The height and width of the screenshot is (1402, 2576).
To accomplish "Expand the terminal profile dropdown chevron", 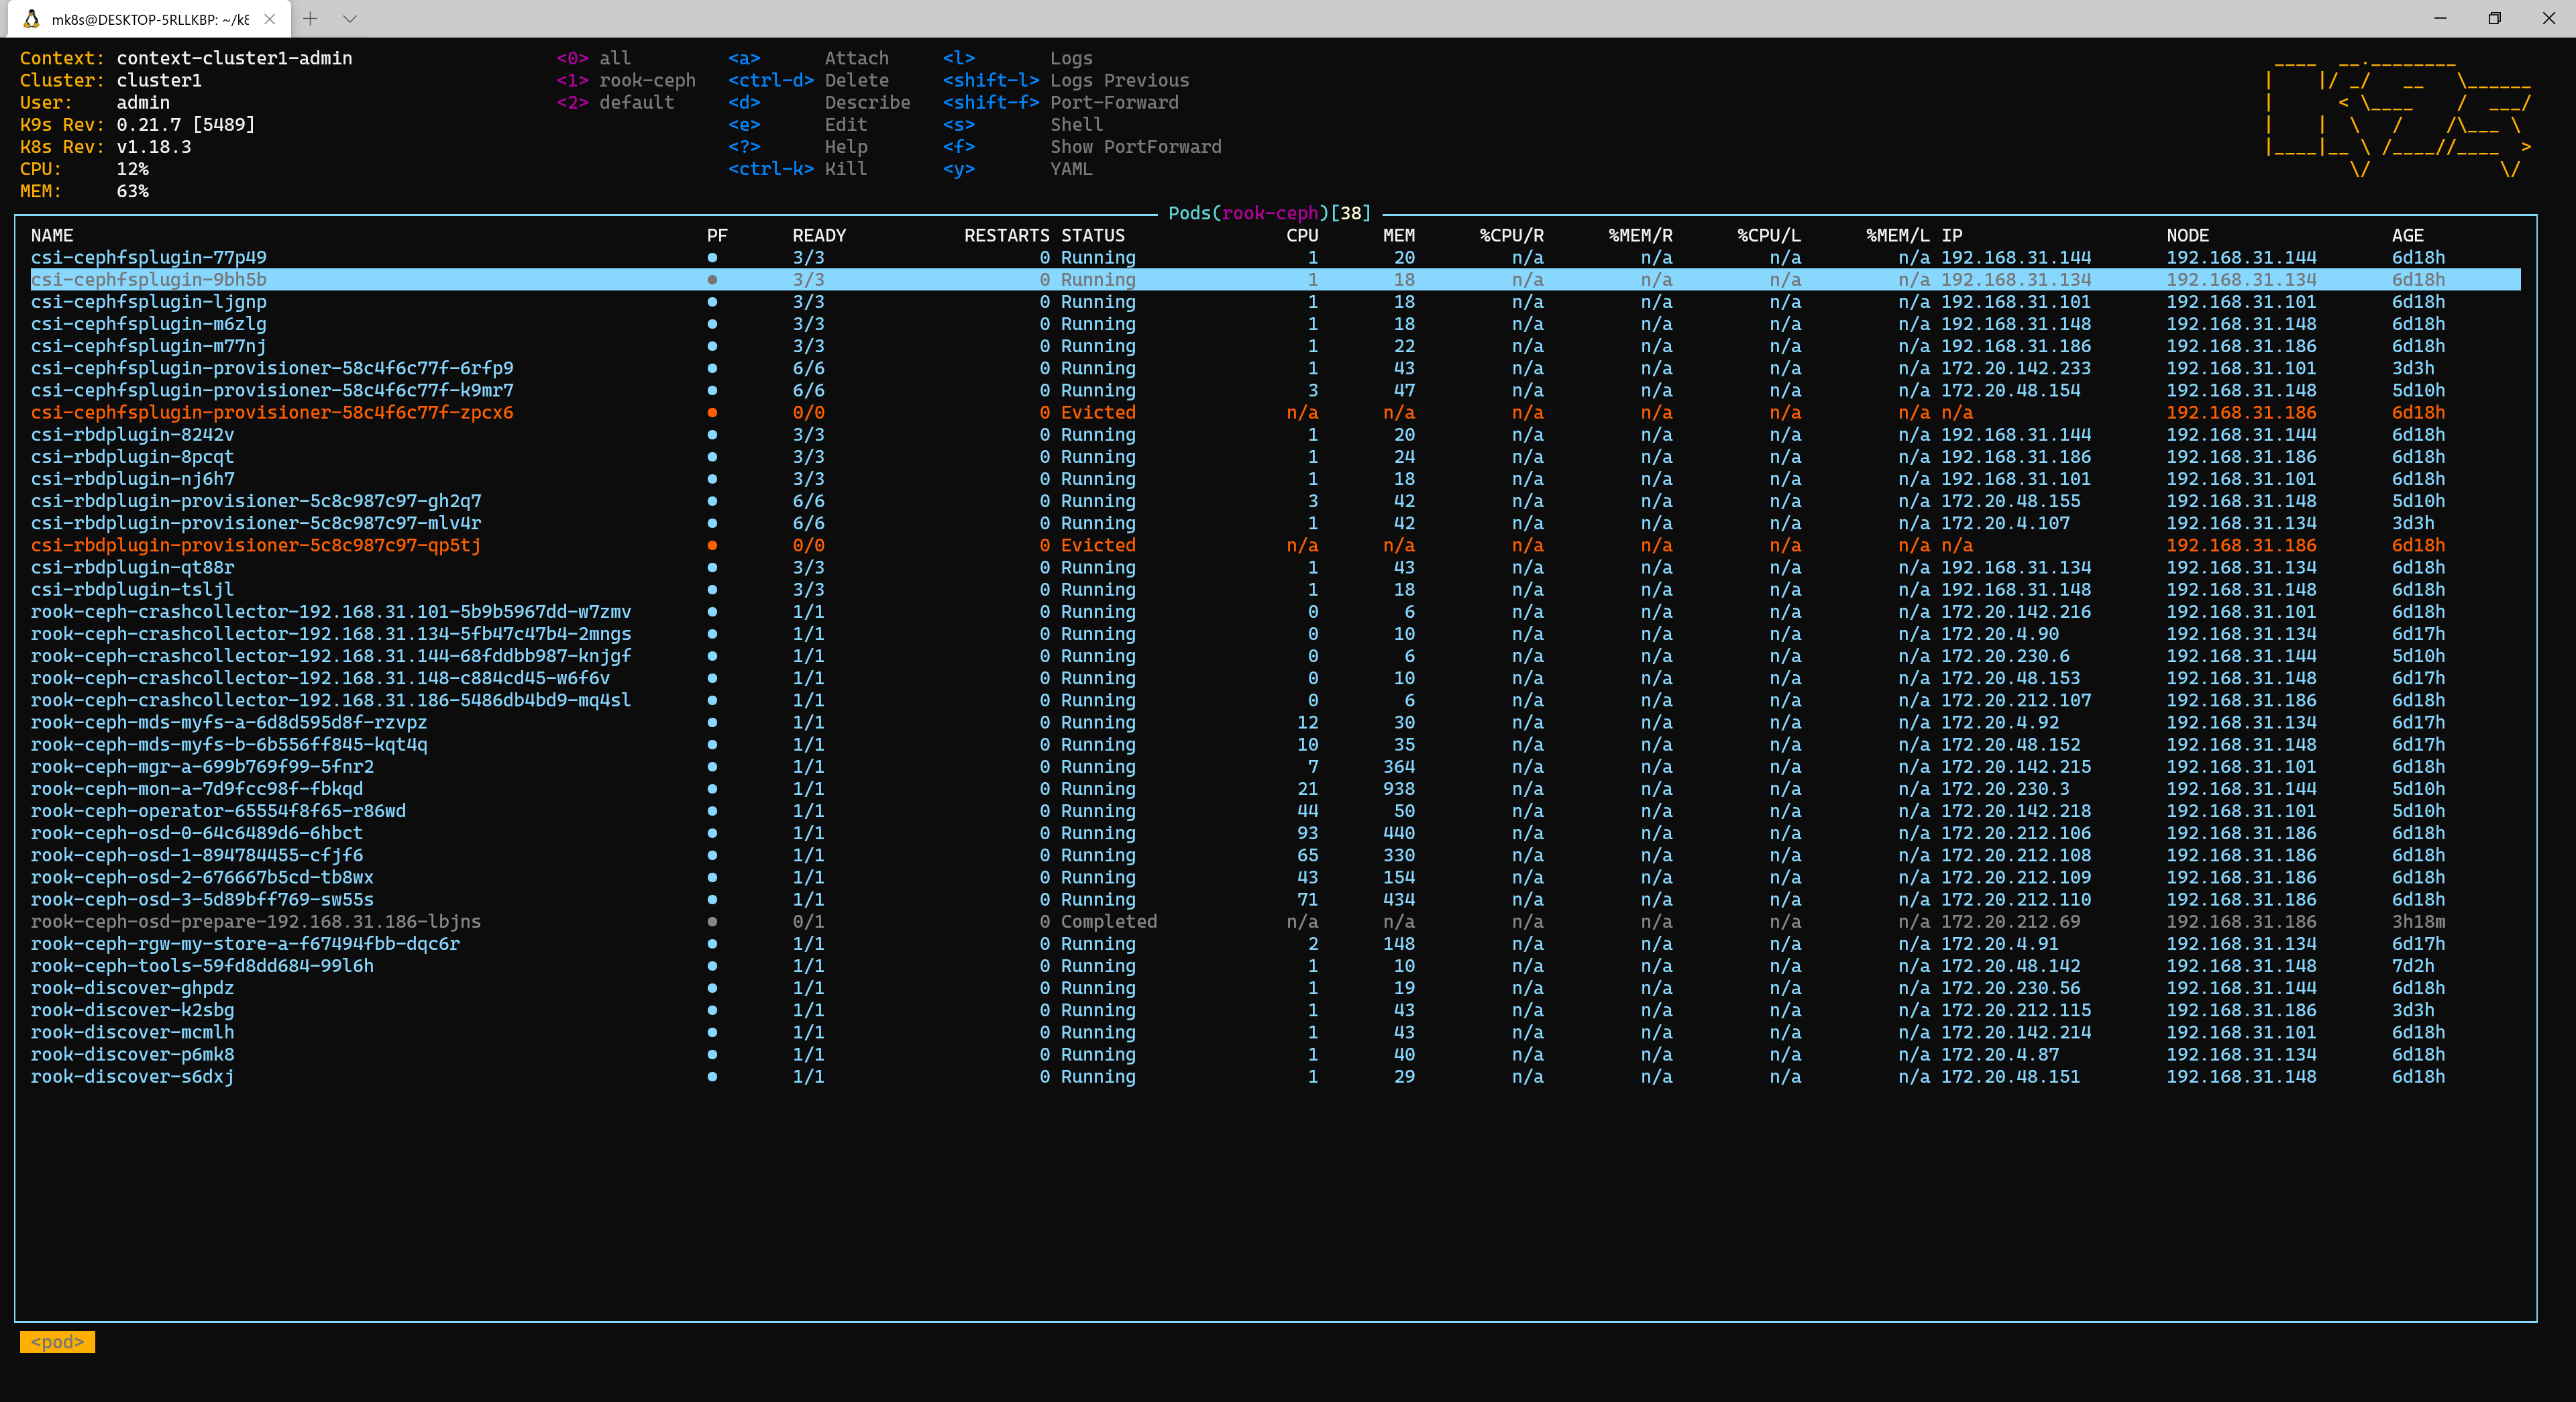I will coord(349,19).
